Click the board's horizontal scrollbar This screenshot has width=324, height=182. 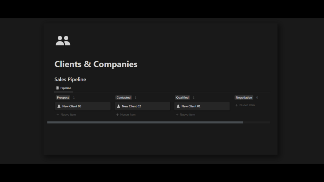coord(145,122)
